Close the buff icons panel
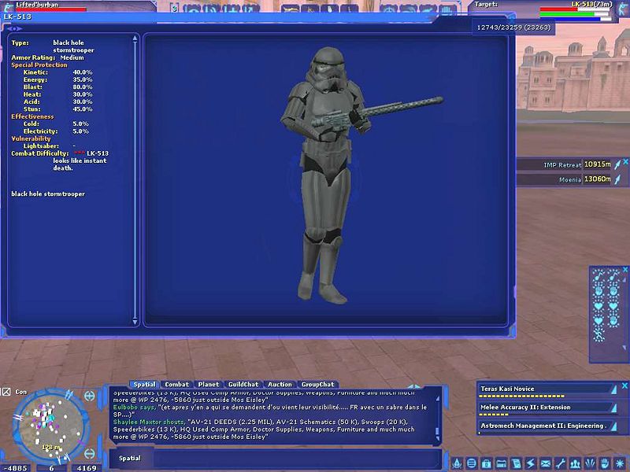Screen dimensions: 630x472 (624, 268)
